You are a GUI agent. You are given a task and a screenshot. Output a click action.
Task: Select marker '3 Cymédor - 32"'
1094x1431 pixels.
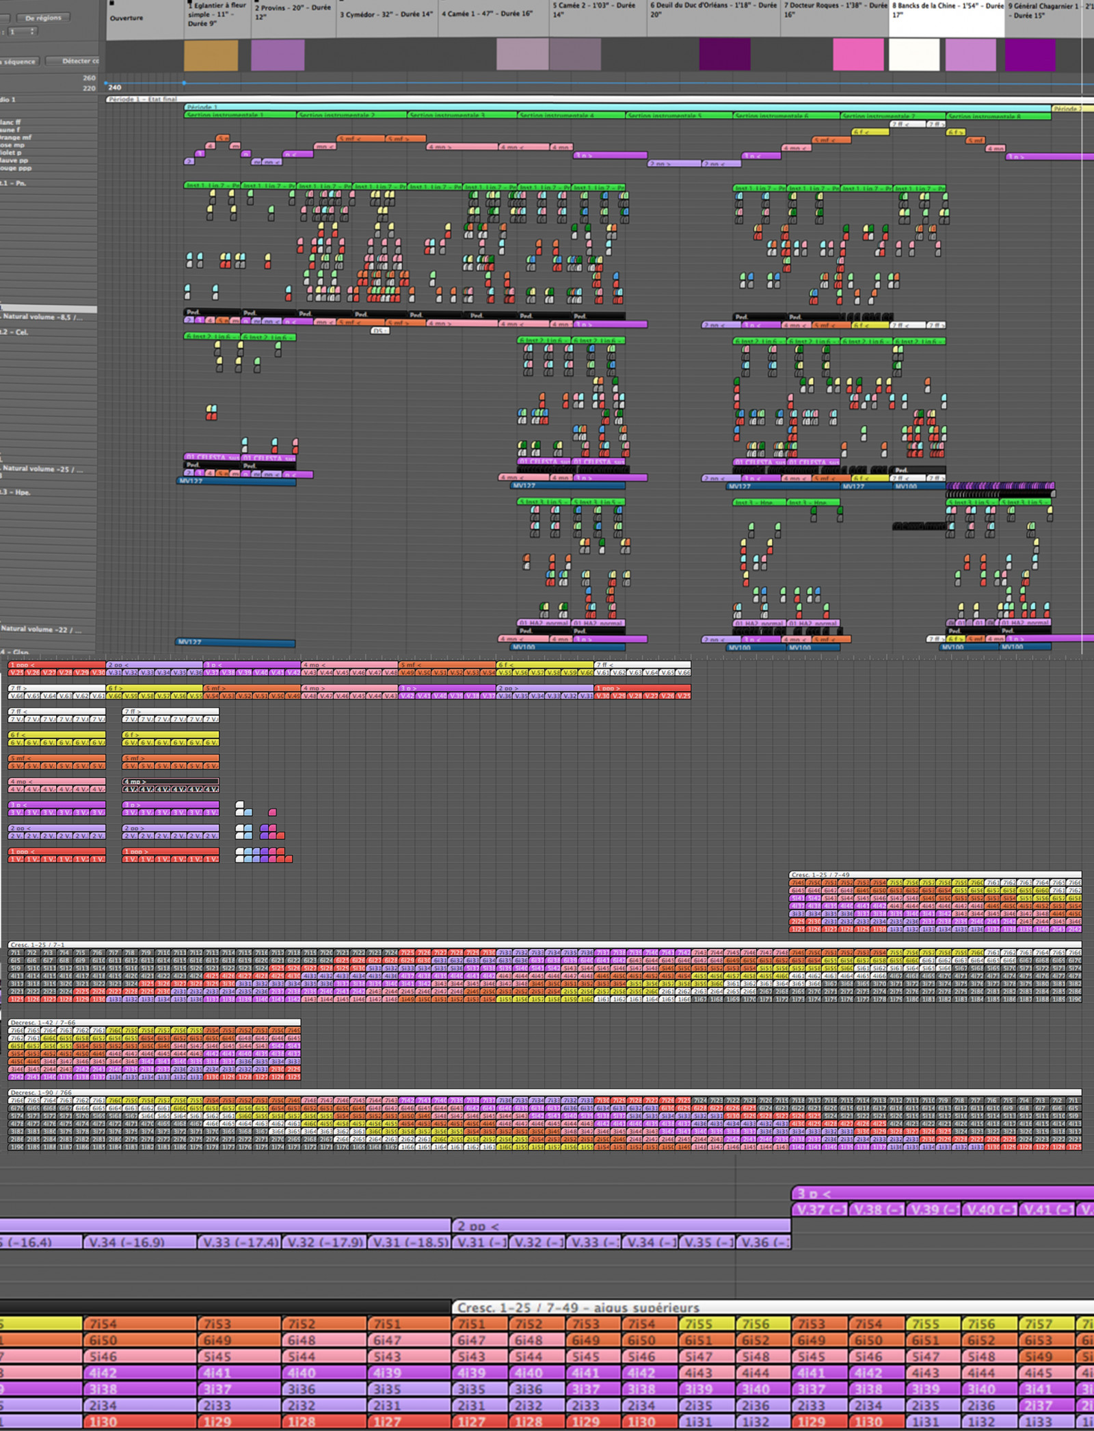click(x=386, y=14)
